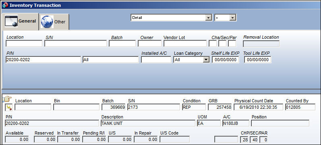Click the Removal Location field
321x145 pixels.
pos(261,43)
